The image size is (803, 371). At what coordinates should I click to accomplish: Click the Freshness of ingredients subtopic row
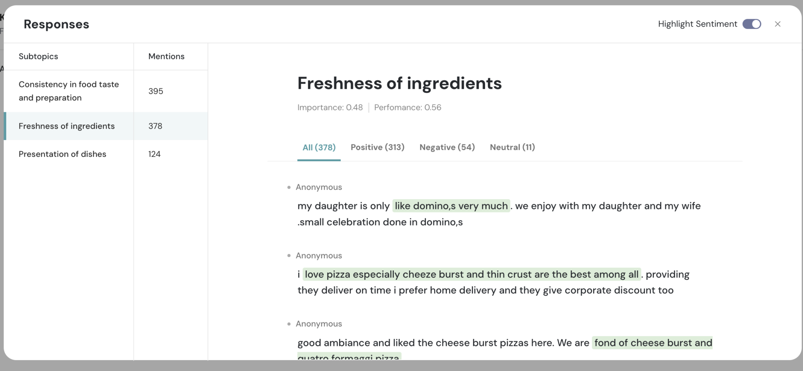pos(67,126)
